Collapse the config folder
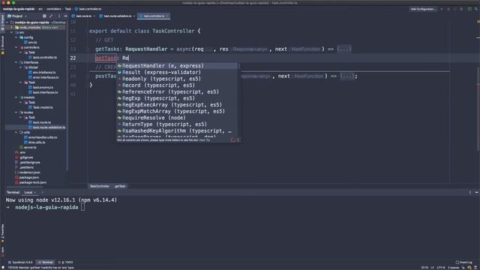 16,37
